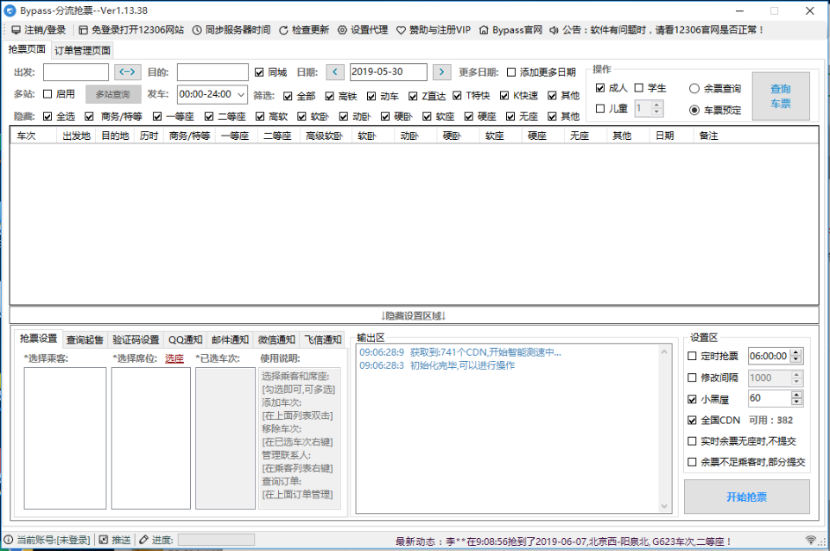Swap departure and destination stations arrow button
This screenshot has height=551, width=830.
pyautogui.click(x=128, y=73)
